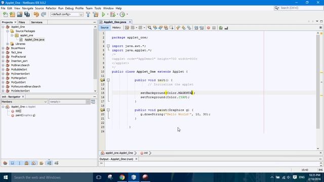Click the Shift Line Right icon
This screenshot has height=182, width=324.
pos(201,28)
